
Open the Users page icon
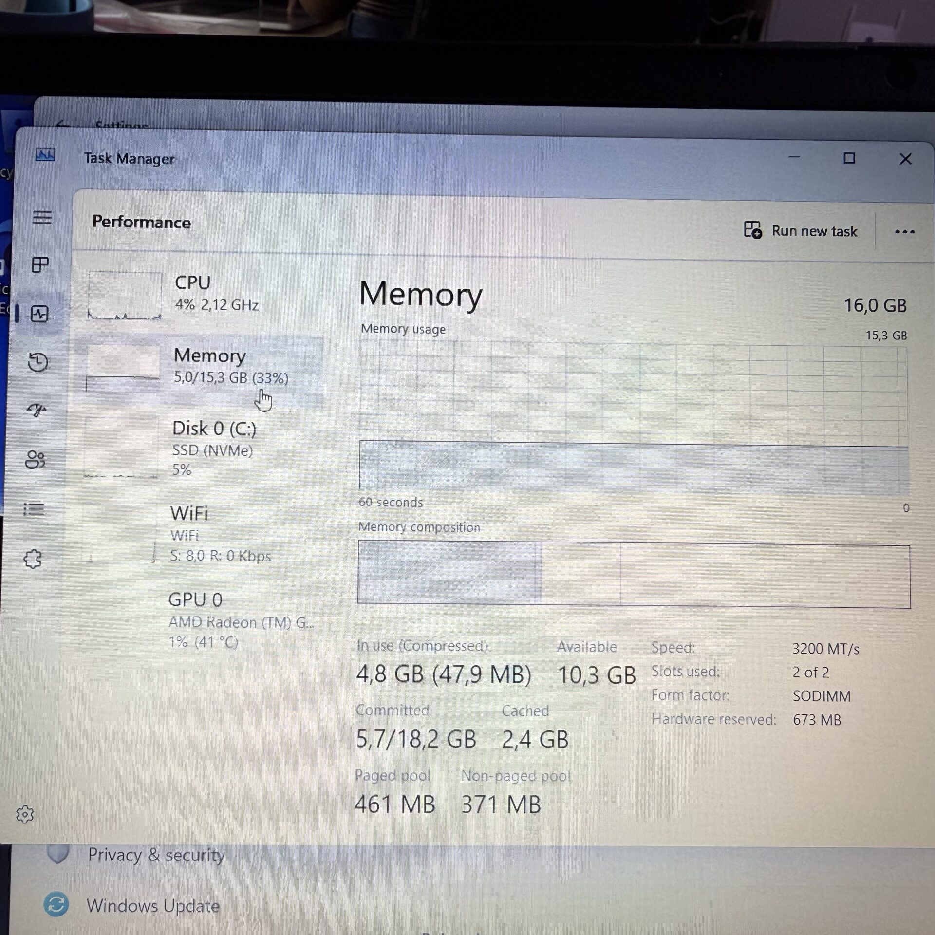click(x=35, y=460)
